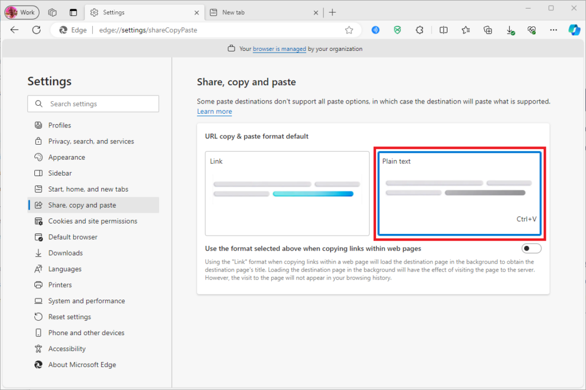Open Downloads settings page
The width and height of the screenshot is (586, 390).
pyautogui.click(x=93, y=253)
